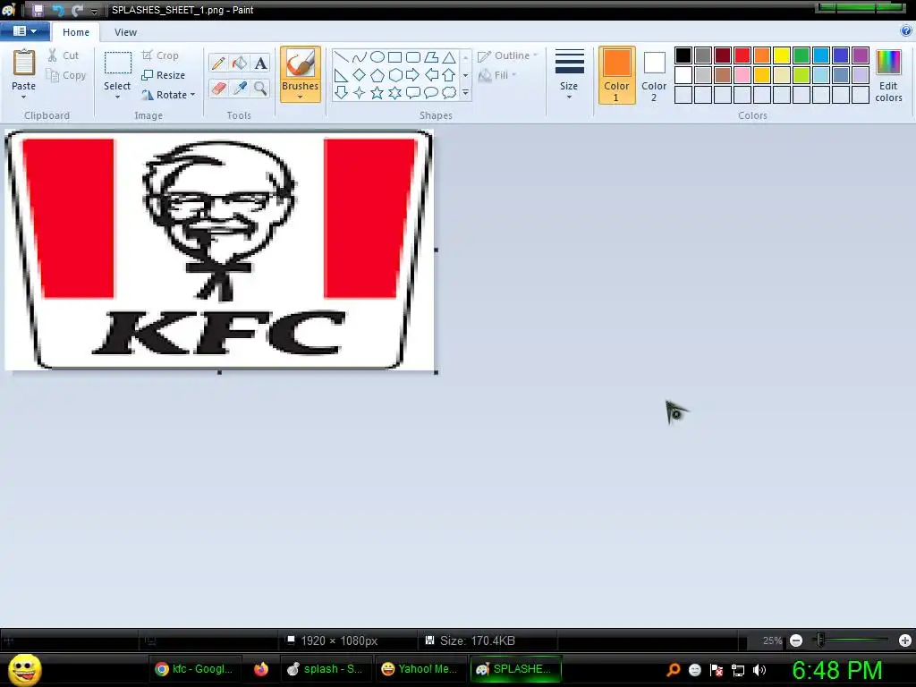The width and height of the screenshot is (916, 687).
Task: Choose the Pentagon shape
Action: [x=377, y=75]
